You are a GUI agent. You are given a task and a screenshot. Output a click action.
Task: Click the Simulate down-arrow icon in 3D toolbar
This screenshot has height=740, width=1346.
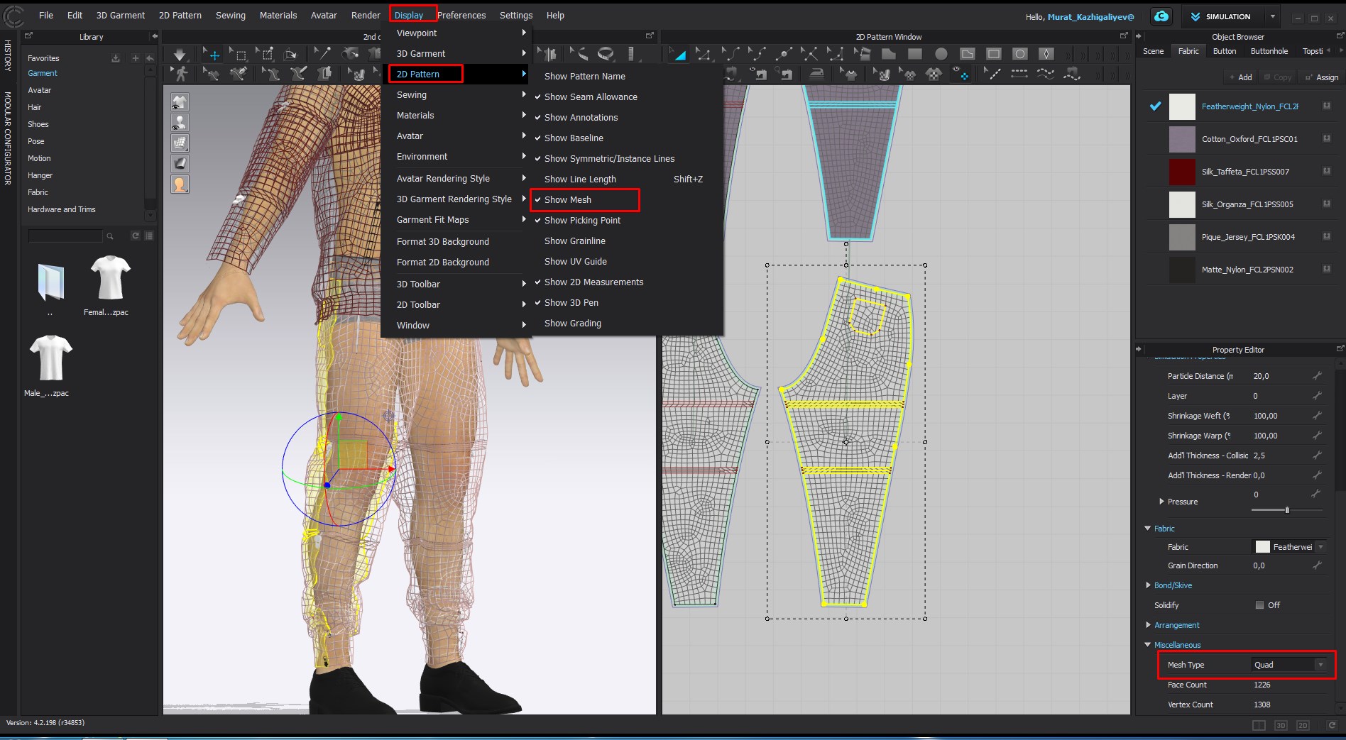180,55
